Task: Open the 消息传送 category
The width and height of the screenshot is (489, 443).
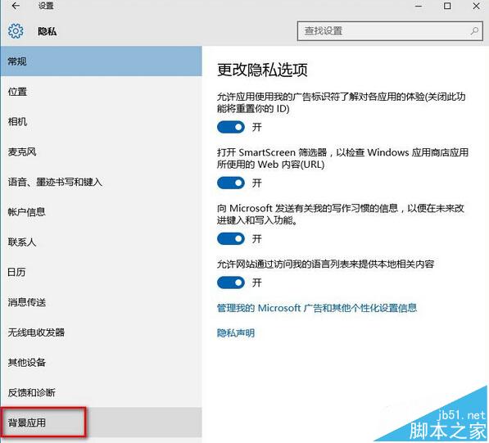Action: click(x=101, y=302)
